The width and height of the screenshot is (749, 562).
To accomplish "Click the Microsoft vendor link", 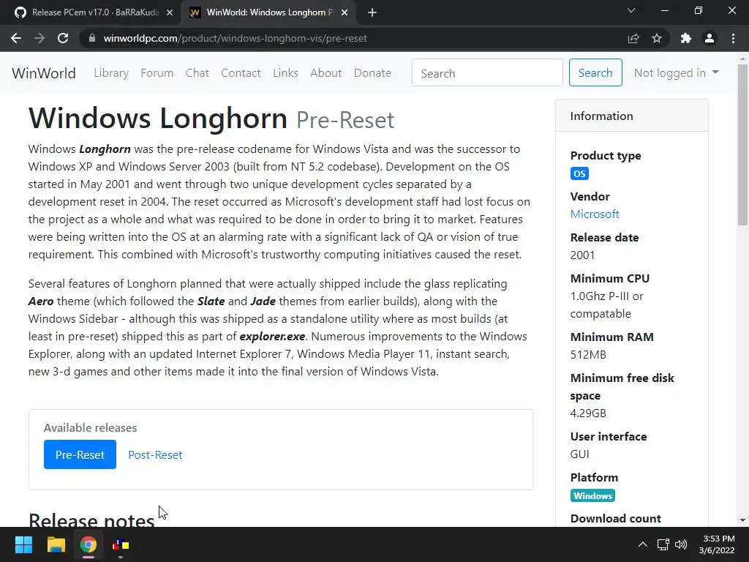I will (595, 214).
